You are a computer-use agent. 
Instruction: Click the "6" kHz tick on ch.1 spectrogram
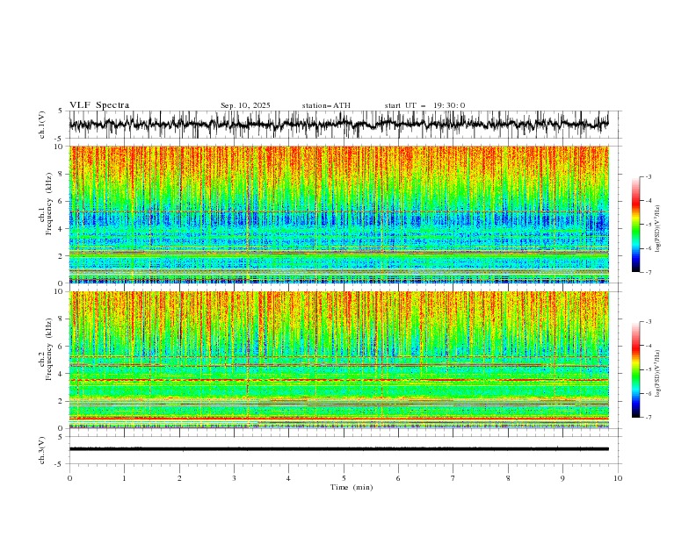62,202
